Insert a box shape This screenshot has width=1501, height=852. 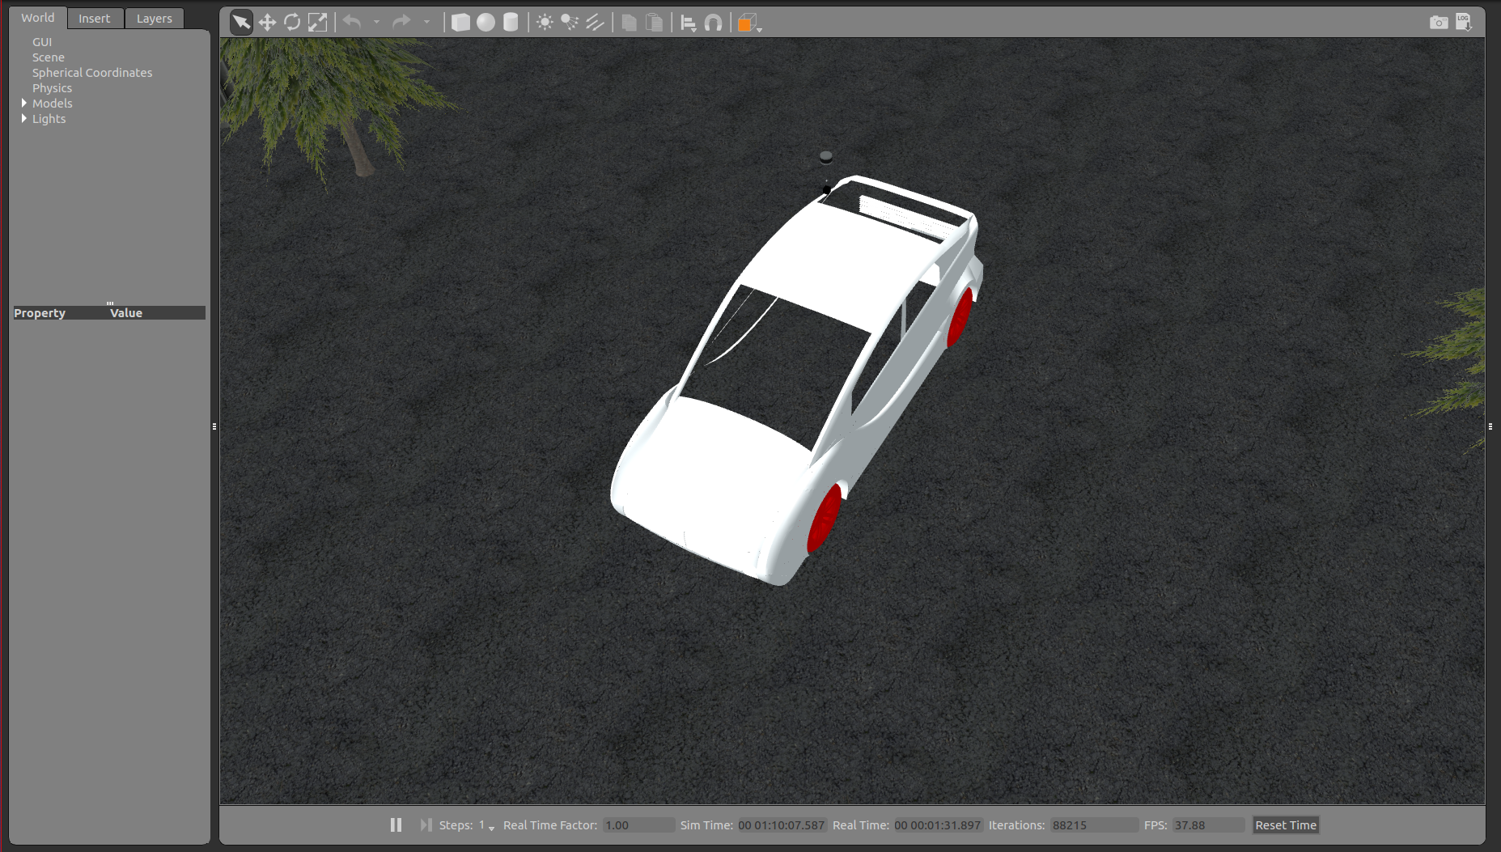tap(460, 23)
